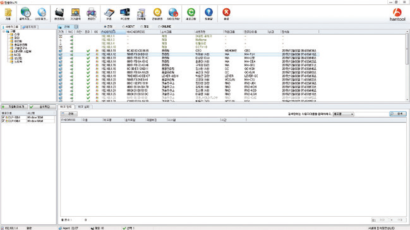The image size is (410, 230).
Task: Focus the search text field in lower panel
Action: pyautogui.click(x=371, y=114)
